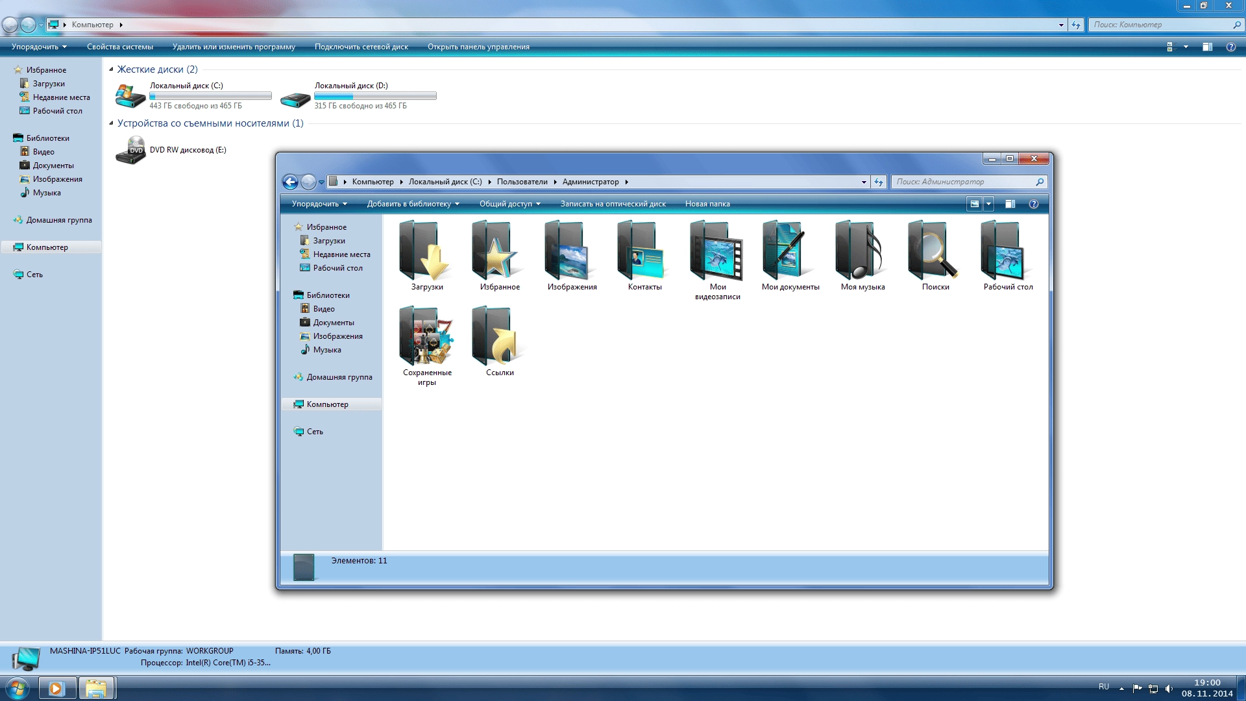Open view options arrow in Администратор window
This screenshot has width=1246, height=701.
pos(988,204)
